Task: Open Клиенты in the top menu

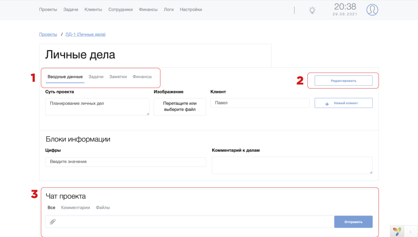Action: [93, 10]
